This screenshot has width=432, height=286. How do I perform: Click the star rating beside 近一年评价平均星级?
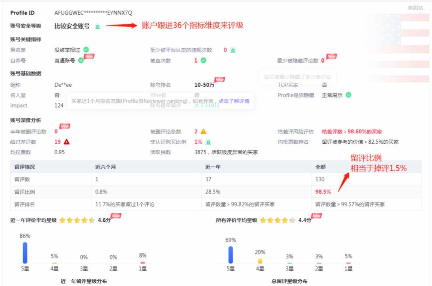click(x=77, y=220)
